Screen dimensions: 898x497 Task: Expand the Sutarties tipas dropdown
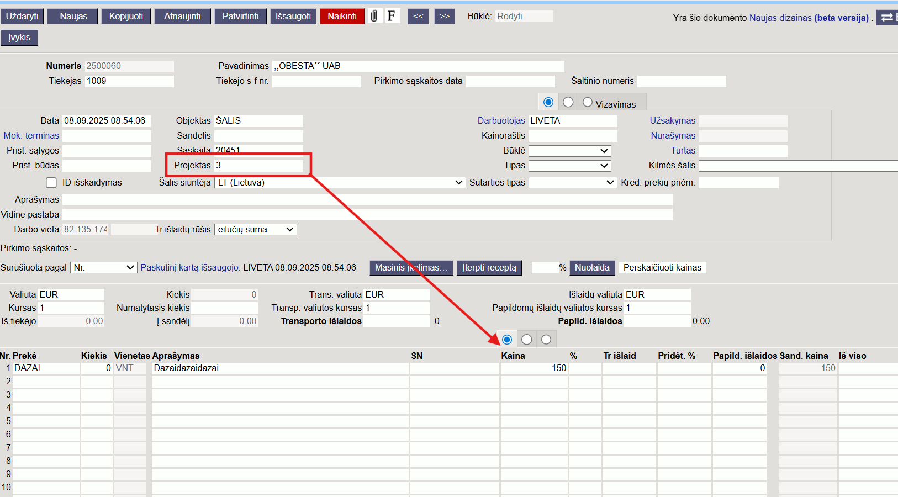coord(573,183)
